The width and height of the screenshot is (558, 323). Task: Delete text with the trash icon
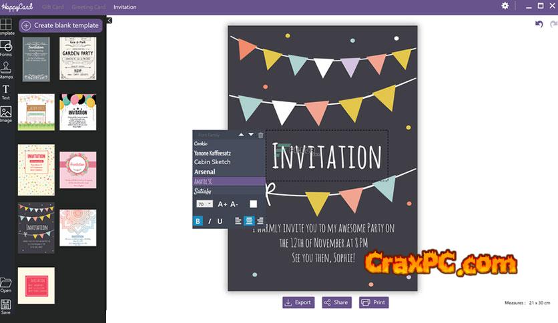click(x=260, y=135)
